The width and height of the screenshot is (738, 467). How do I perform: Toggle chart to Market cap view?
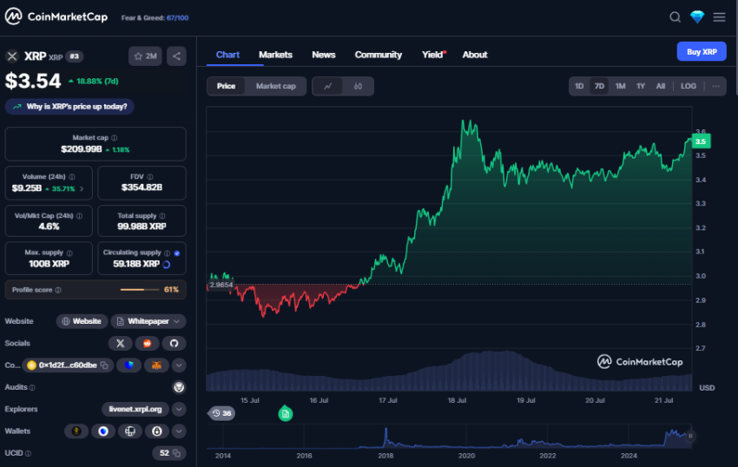pos(276,86)
